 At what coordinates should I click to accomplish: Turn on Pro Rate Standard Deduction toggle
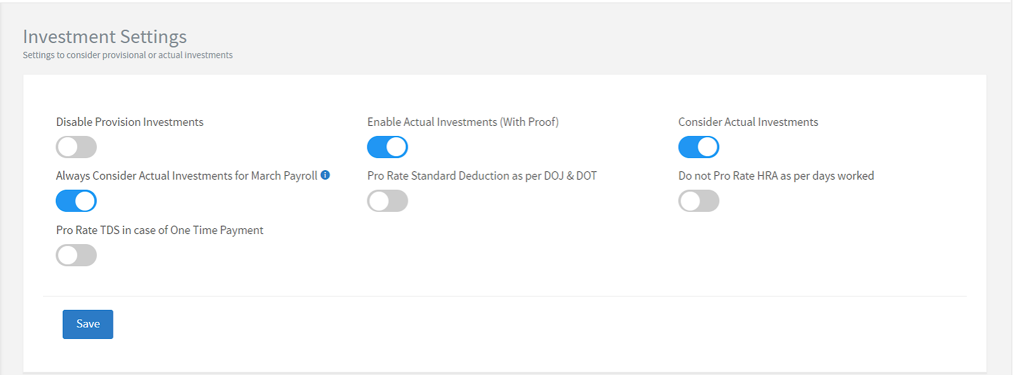coord(387,201)
